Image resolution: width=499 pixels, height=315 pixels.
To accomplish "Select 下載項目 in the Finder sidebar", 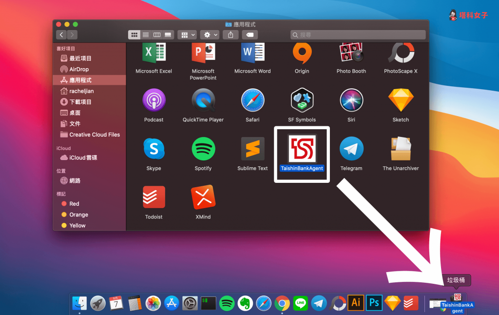I will coord(80,102).
